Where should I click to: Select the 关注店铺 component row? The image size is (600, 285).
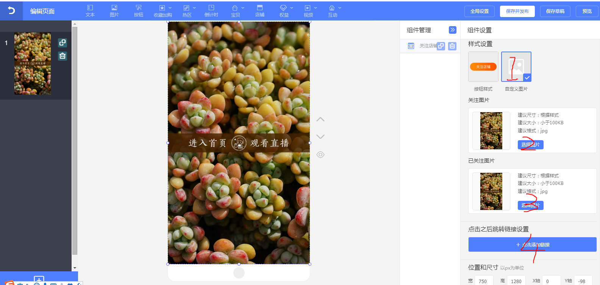coord(430,46)
